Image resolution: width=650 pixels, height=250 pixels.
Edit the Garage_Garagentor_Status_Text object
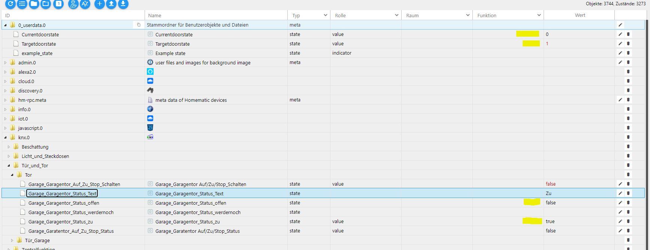(620, 193)
